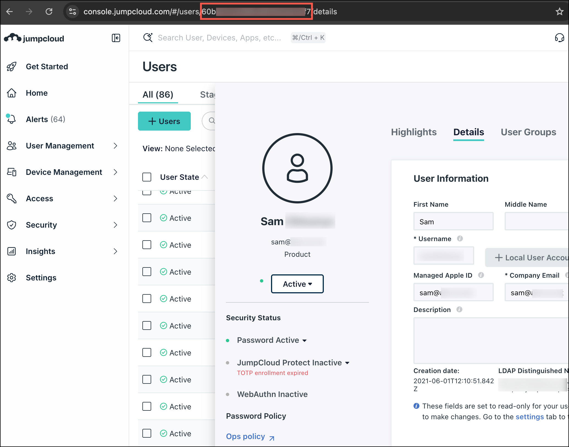Switch to the Highlights tab

(413, 132)
